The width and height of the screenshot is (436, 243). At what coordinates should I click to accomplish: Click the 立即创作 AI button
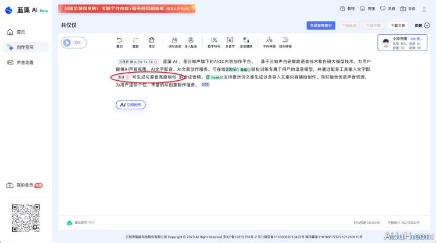pos(131,105)
